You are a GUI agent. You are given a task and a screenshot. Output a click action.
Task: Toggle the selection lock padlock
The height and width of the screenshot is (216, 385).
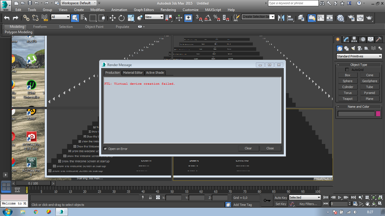tap(150, 198)
